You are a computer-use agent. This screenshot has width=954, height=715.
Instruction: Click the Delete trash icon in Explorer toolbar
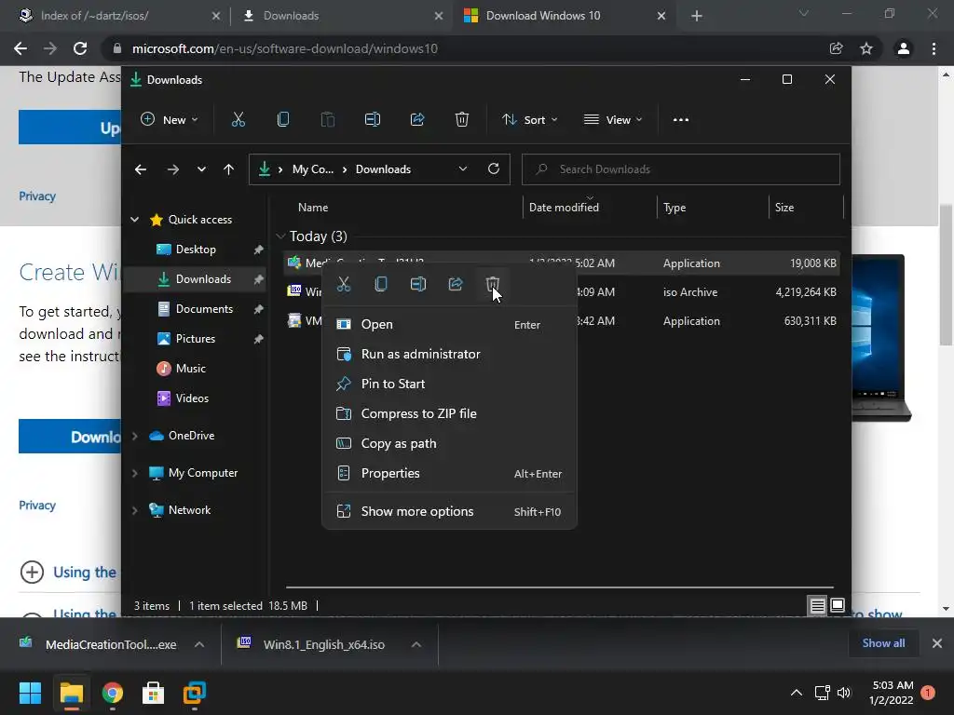(x=462, y=120)
